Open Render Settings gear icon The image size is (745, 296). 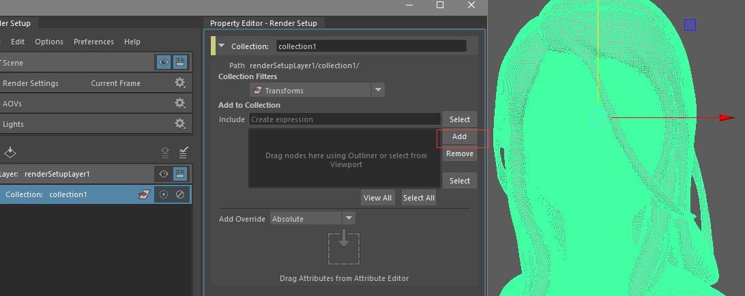tap(179, 83)
